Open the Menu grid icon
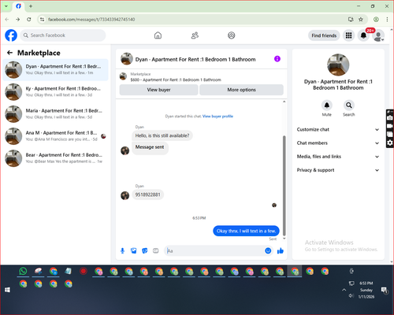The height and width of the screenshot is (315, 394). pos(348,35)
